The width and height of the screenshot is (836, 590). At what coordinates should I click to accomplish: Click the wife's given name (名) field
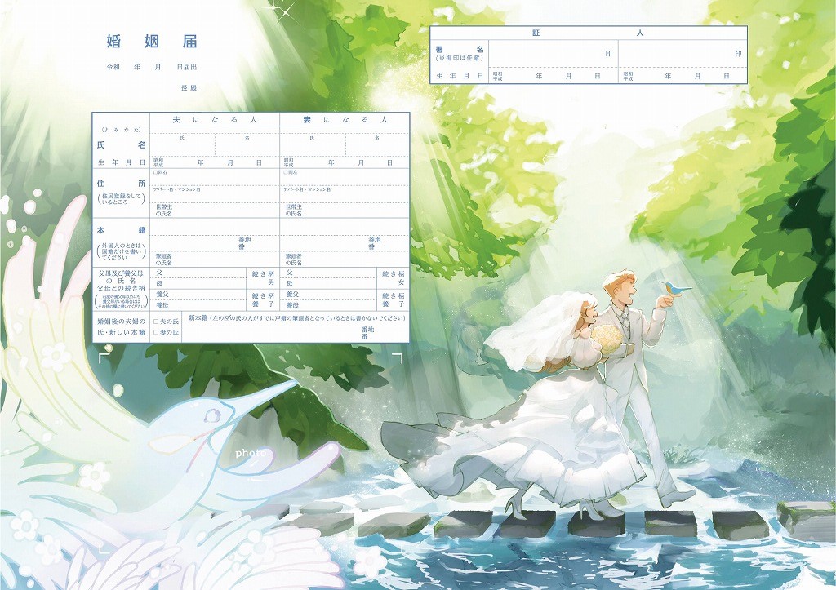coord(376,147)
